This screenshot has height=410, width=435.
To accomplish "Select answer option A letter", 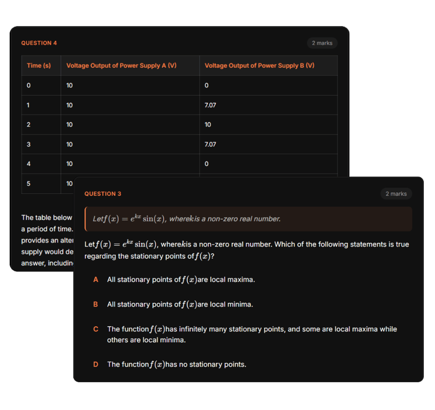I will 96,280.
